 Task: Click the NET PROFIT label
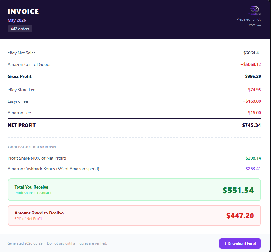point(22,125)
